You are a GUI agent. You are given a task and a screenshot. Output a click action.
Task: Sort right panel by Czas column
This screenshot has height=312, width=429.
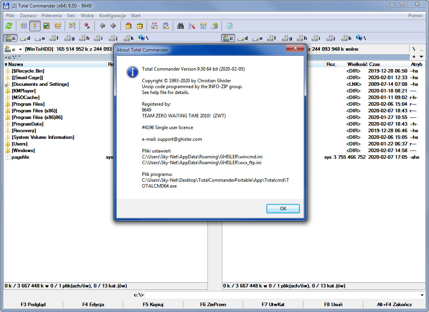click(388, 64)
